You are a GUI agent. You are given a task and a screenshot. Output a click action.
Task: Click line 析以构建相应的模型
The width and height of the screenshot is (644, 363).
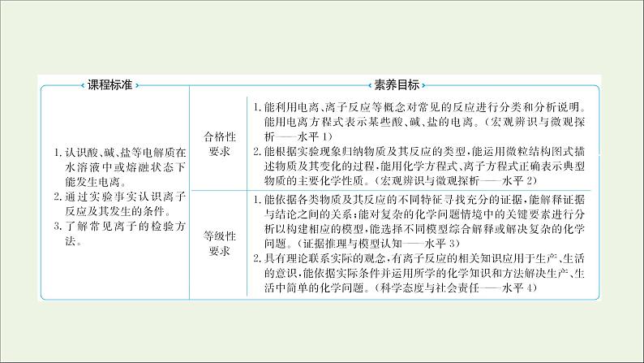[424, 229]
